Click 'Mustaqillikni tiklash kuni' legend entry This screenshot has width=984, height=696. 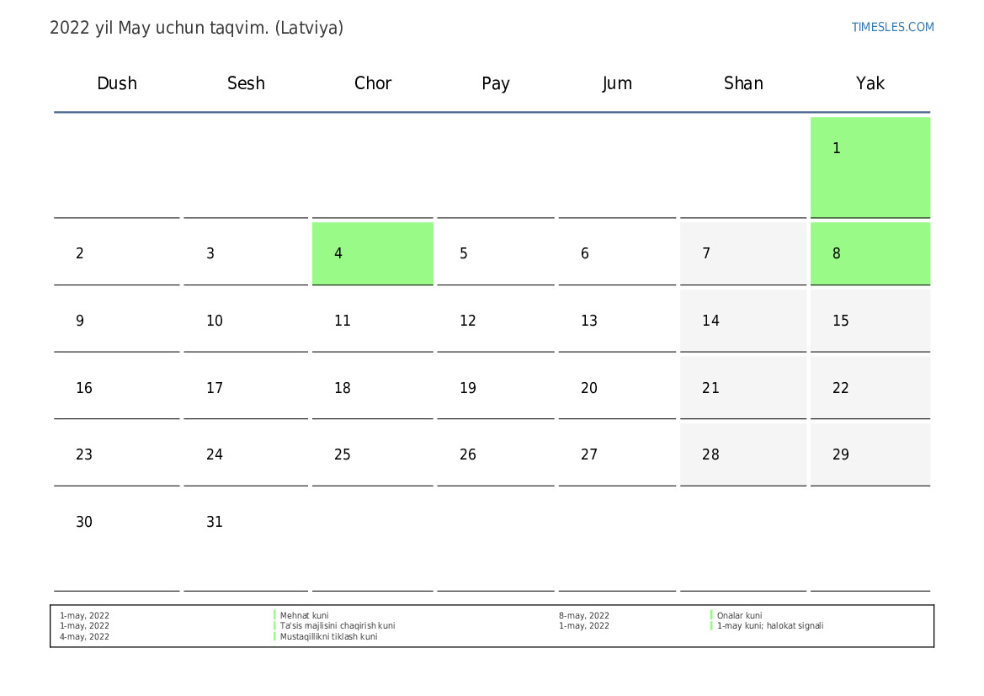(x=328, y=637)
